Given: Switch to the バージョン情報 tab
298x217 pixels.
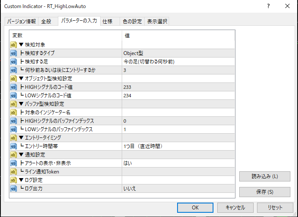Looking at the screenshot, I should pyautogui.click(x=22, y=22).
